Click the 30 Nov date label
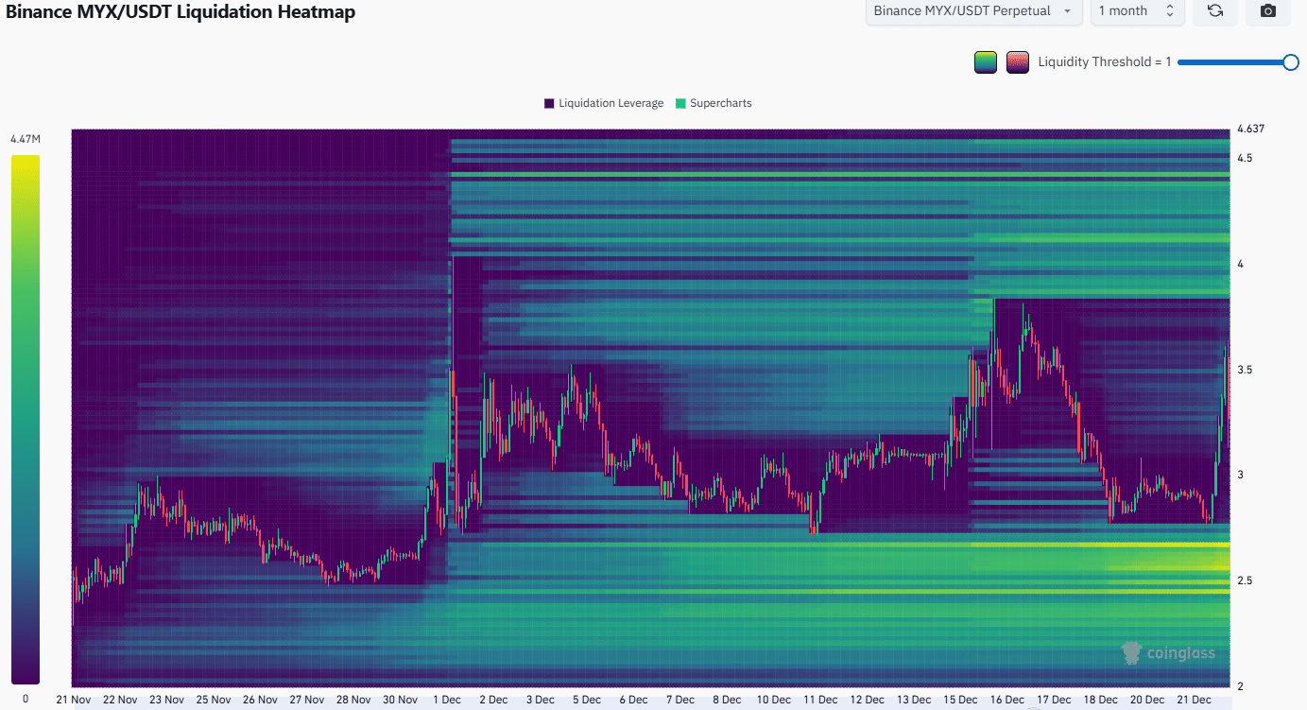Screen dimensions: 1307x710 click(401, 701)
